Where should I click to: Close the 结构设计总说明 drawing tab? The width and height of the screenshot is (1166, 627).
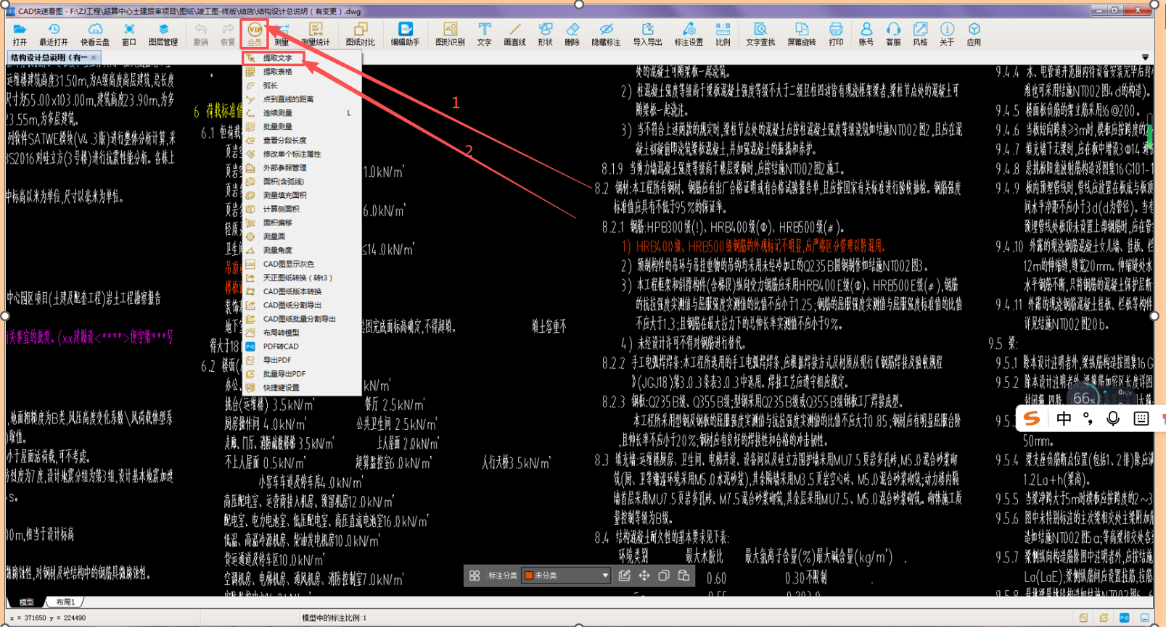tap(94, 57)
